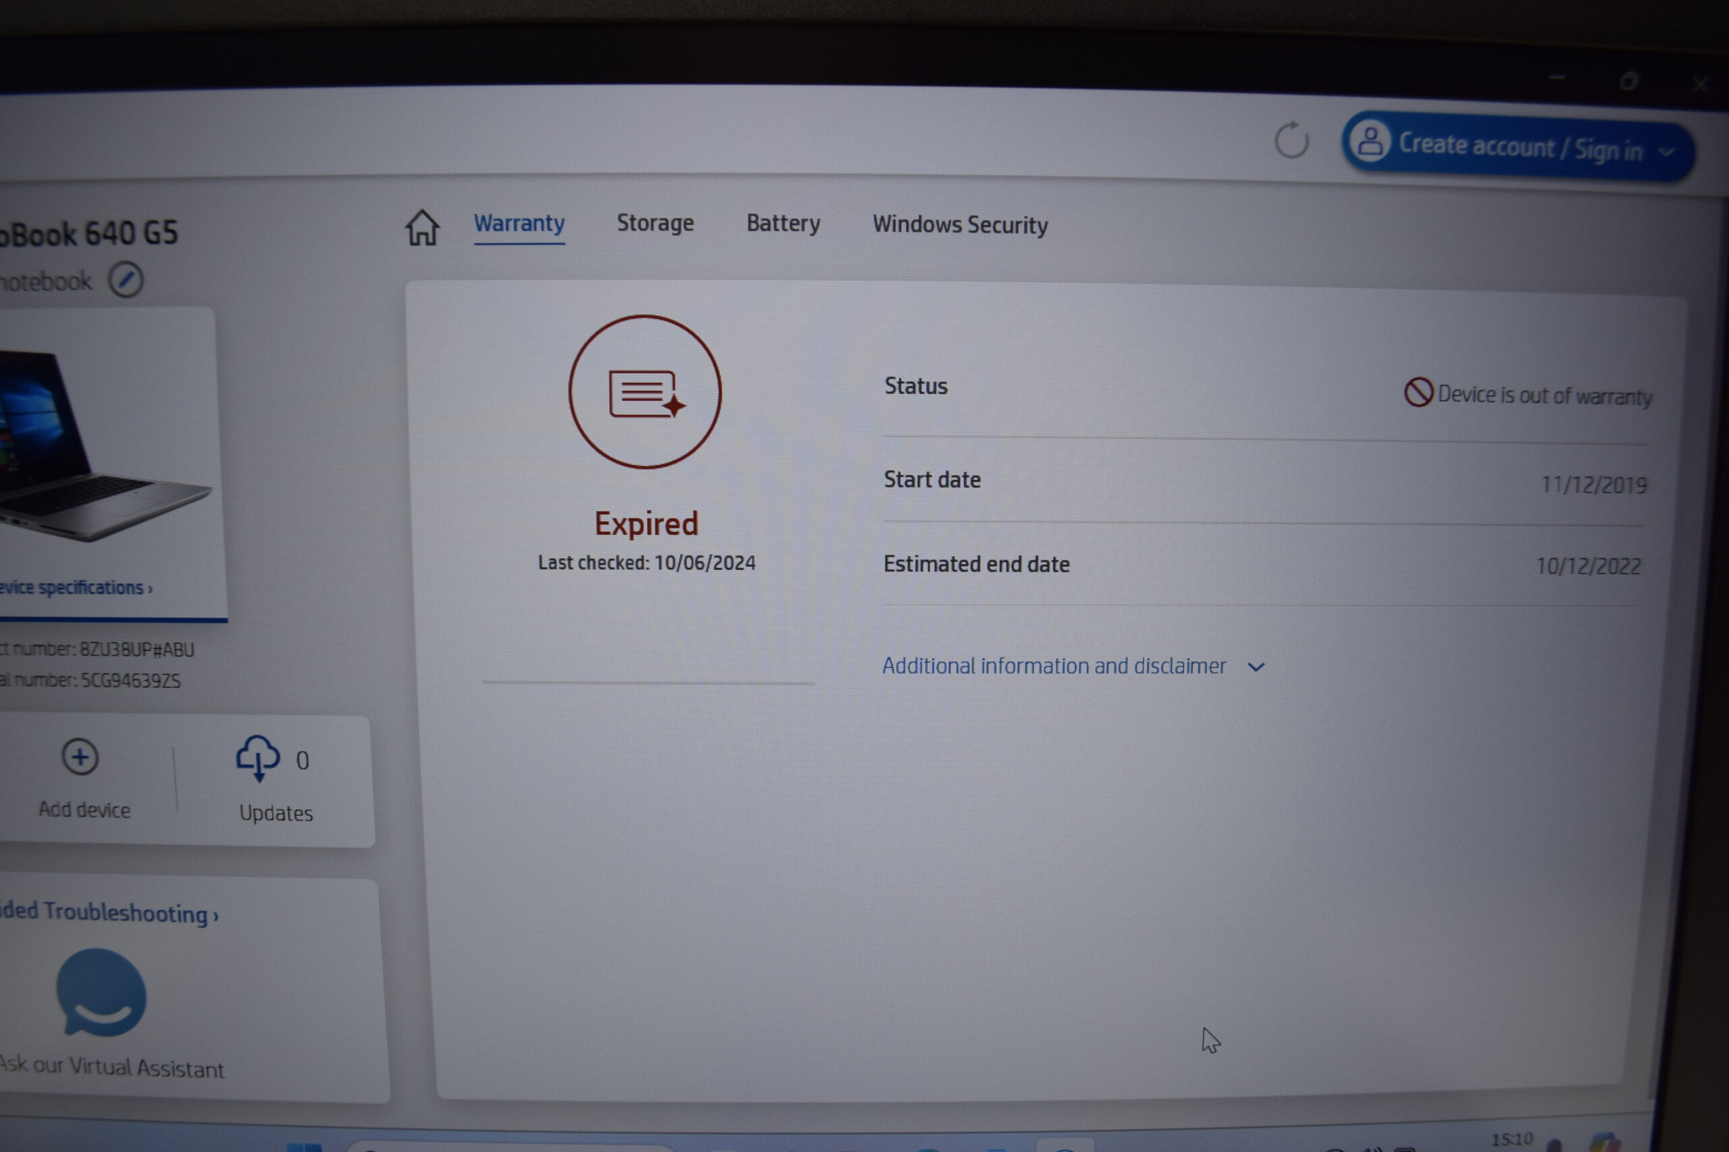1729x1152 pixels.
Task: Minimize the HP Support Assistant window
Action: coord(1557,78)
